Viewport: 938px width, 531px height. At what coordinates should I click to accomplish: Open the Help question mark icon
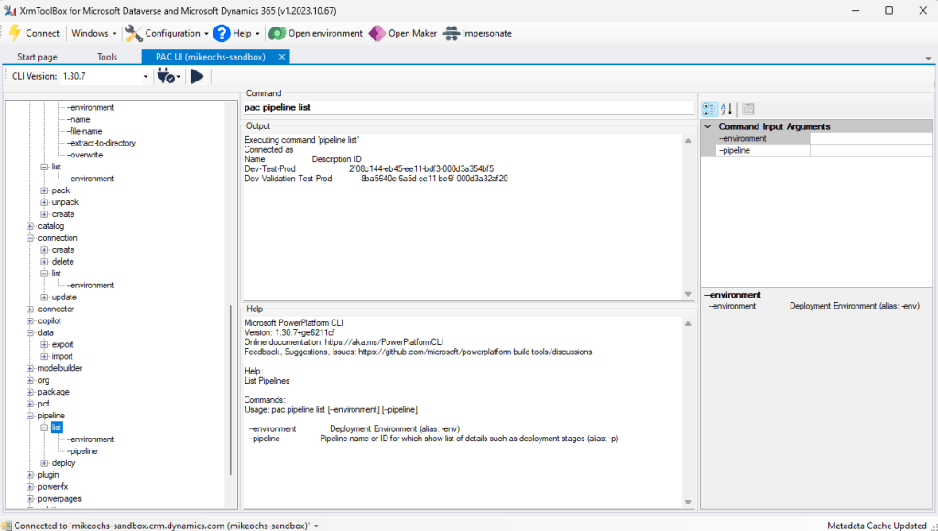[x=222, y=34]
